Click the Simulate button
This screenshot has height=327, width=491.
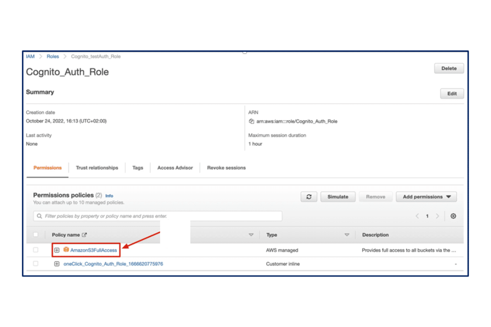click(338, 197)
